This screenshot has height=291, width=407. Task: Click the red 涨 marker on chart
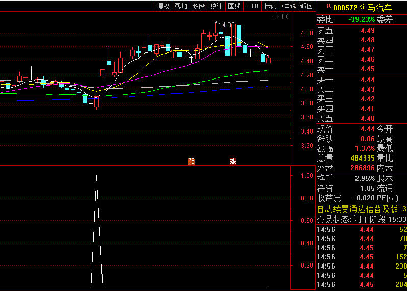pos(233,162)
